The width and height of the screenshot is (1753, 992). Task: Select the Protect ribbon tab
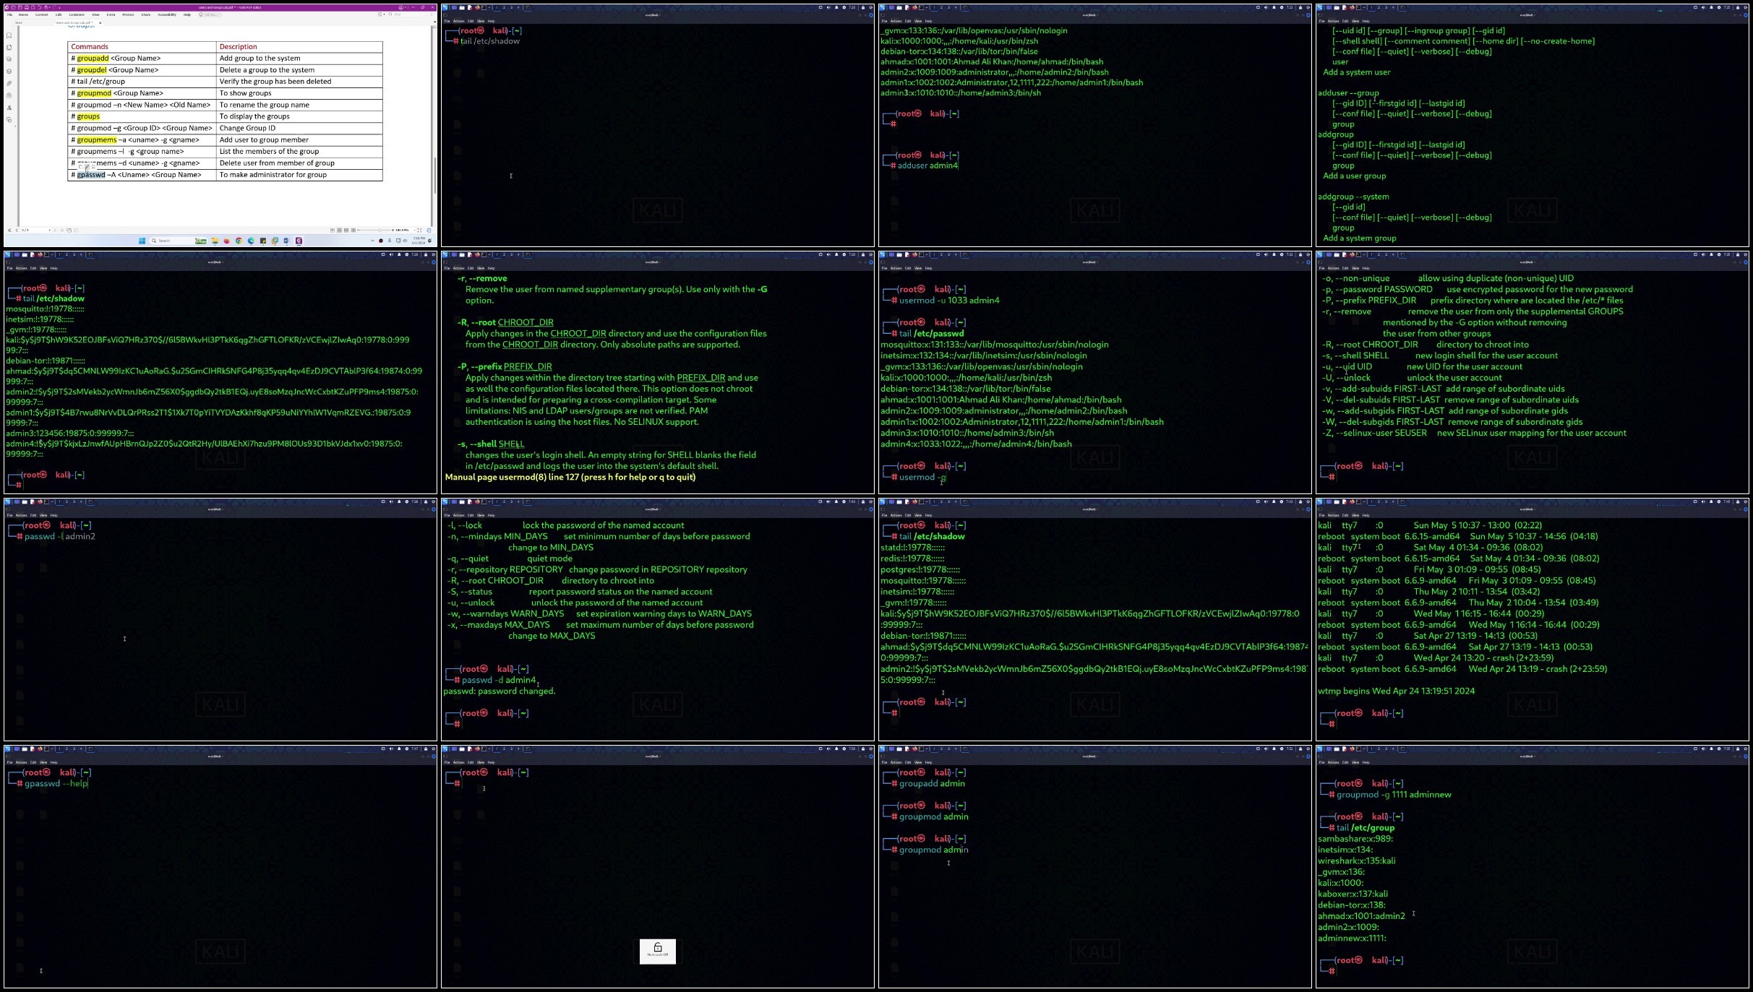pos(128,14)
